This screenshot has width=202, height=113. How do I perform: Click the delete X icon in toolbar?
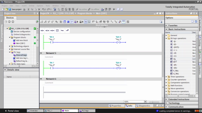(x=39, y=9)
